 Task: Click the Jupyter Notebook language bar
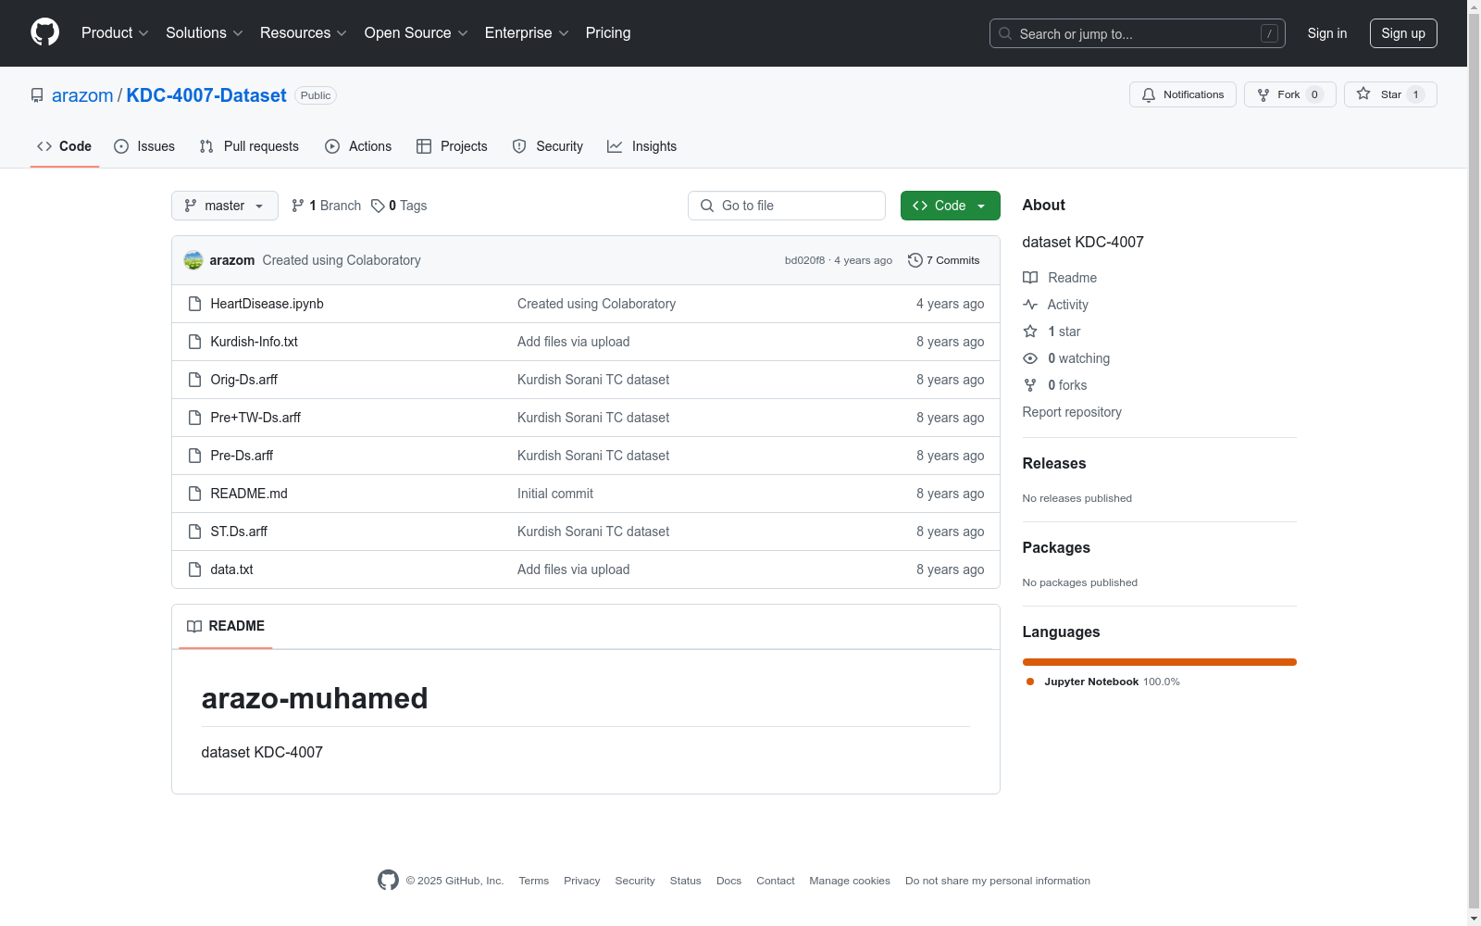click(x=1160, y=662)
